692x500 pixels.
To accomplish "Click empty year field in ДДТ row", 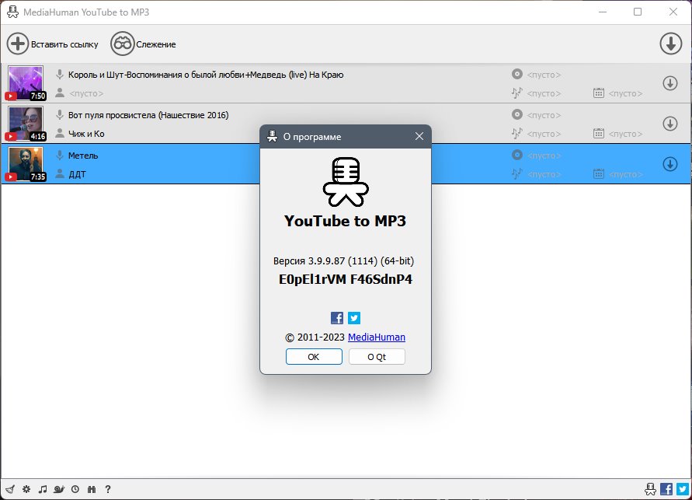I will (x=625, y=174).
